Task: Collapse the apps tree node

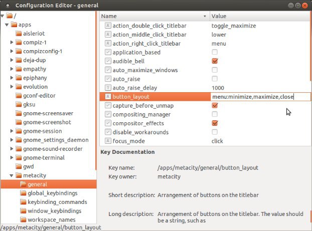Action: tap(7, 25)
